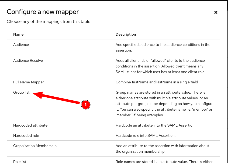Click the 'Hardcode an attribute' description
228x163 pixels.
[x=155, y=125]
